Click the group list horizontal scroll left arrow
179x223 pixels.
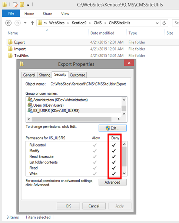(x=29, y=119)
